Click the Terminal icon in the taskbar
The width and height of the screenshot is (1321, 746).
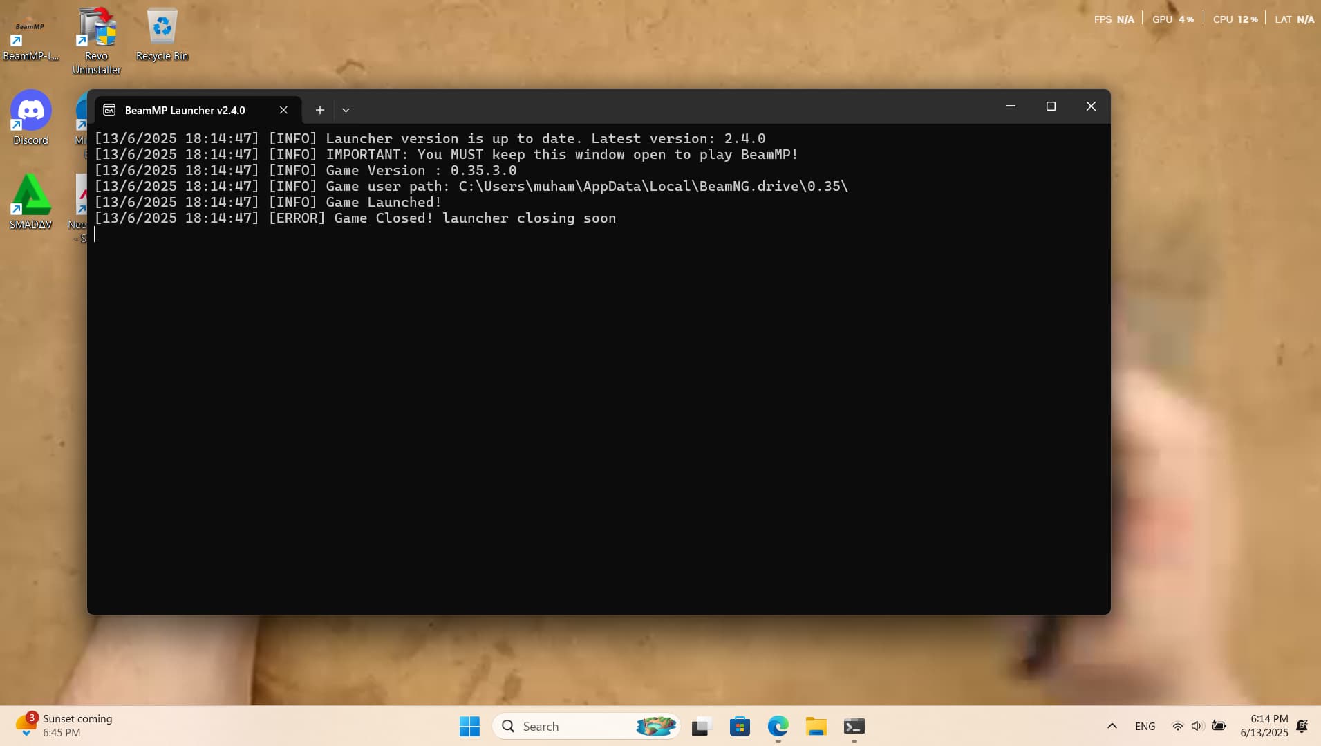(x=854, y=726)
